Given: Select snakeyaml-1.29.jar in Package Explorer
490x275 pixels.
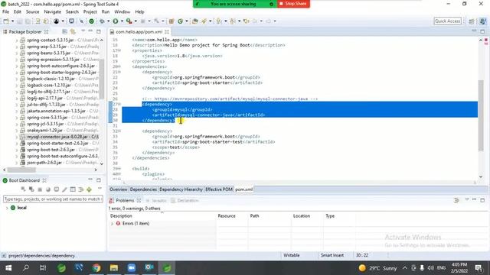Looking at the screenshot, I should 44,131.
